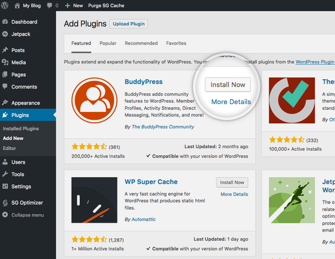The width and height of the screenshot is (335, 259).
Task: Select the Favorites tab
Action: click(x=176, y=44)
